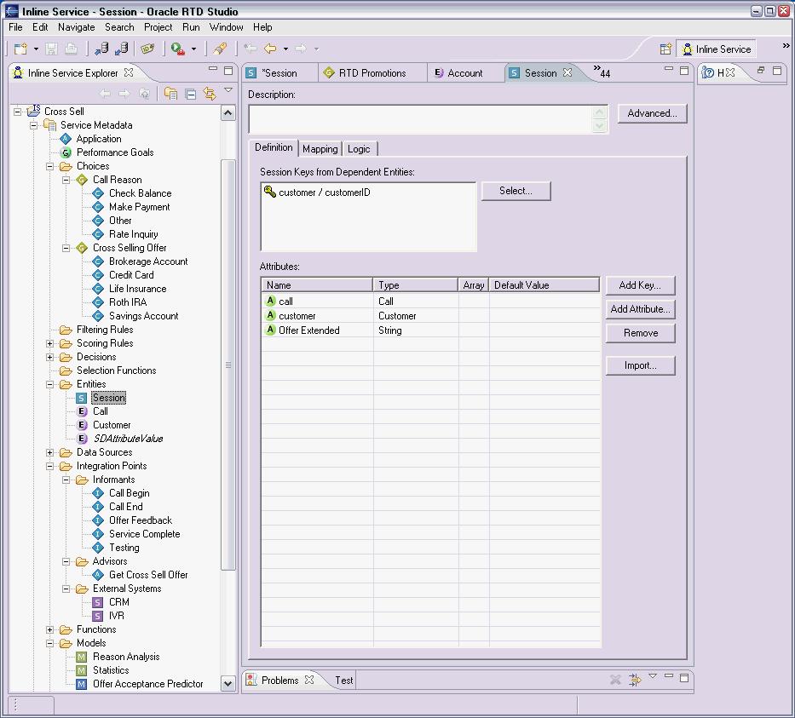Select the IVR external system icon
The width and height of the screenshot is (795, 718).
(98, 616)
